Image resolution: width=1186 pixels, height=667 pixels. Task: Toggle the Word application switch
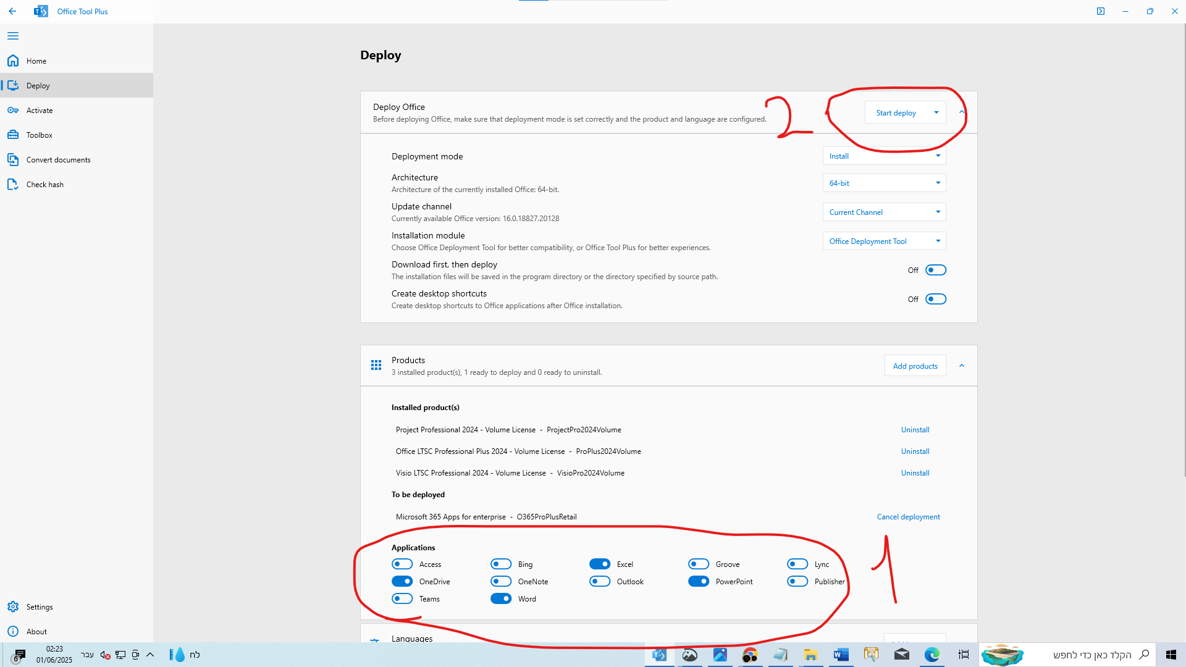click(x=501, y=598)
